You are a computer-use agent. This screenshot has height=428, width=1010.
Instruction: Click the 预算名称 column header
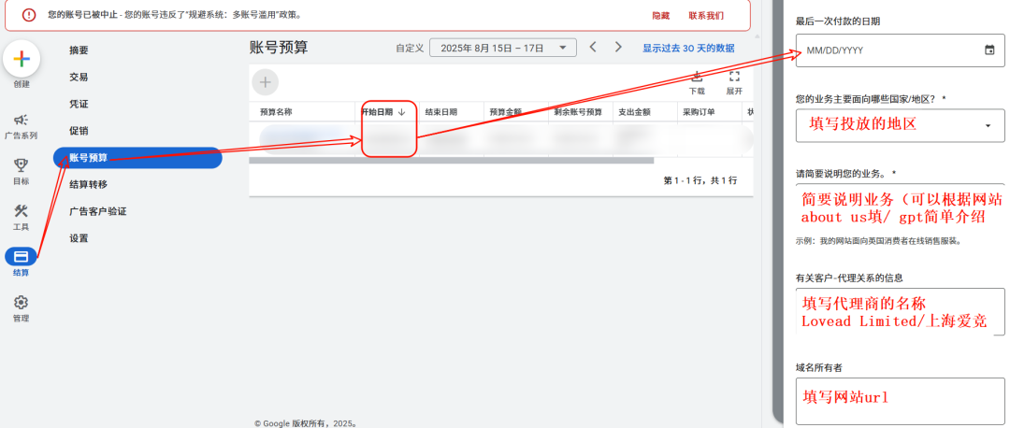click(276, 112)
